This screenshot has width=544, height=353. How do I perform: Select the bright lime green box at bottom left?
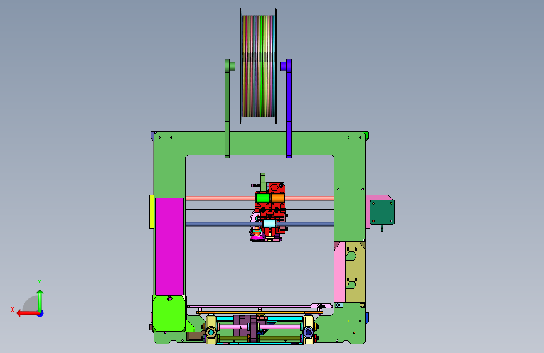tap(169, 313)
